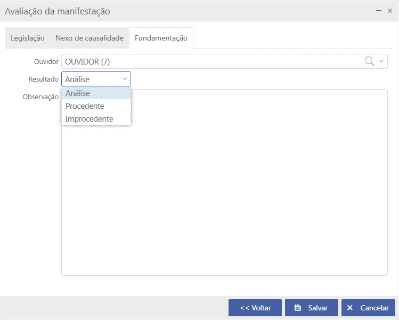The height and width of the screenshot is (320, 399).
Task: Expand the Ouvidor dropdown chevron
Action: tap(381, 61)
